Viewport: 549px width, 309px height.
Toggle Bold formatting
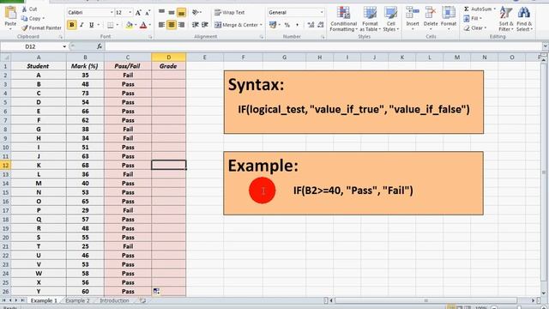[72, 25]
